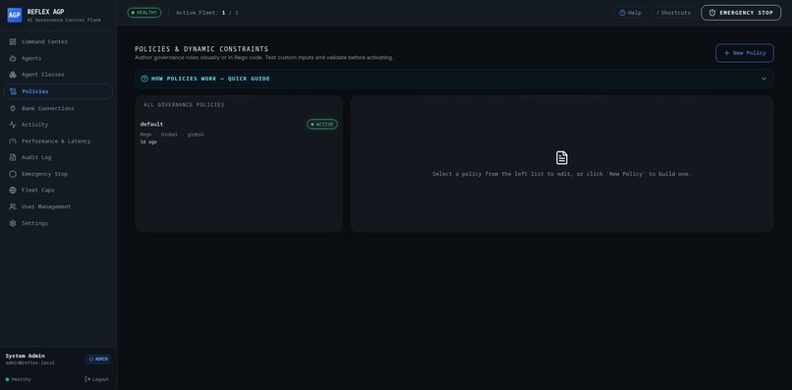792x390 pixels.
Task: Go to Fleet Caps
Action: (x=58, y=191)
